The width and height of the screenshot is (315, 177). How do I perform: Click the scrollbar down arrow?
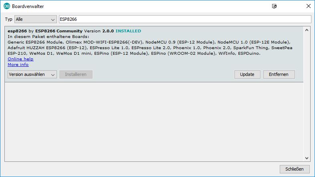(x=307, y=158)
